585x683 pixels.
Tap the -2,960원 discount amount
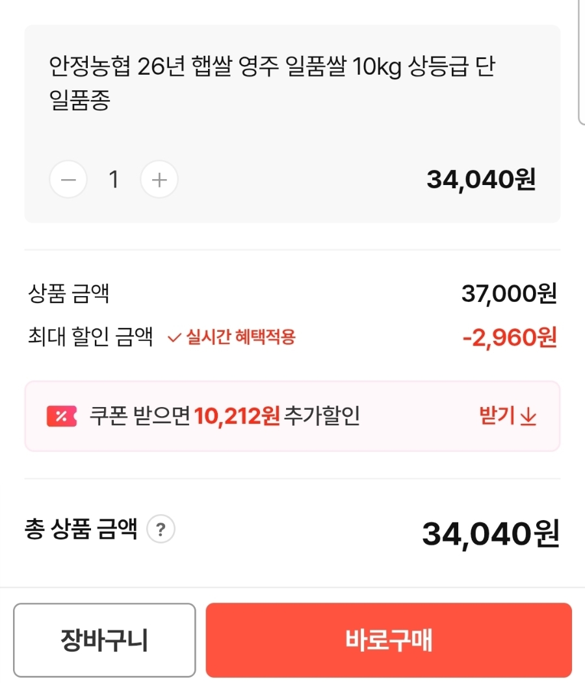point(510,338)
